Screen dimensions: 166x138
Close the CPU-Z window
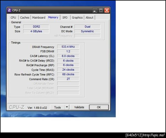107,10
